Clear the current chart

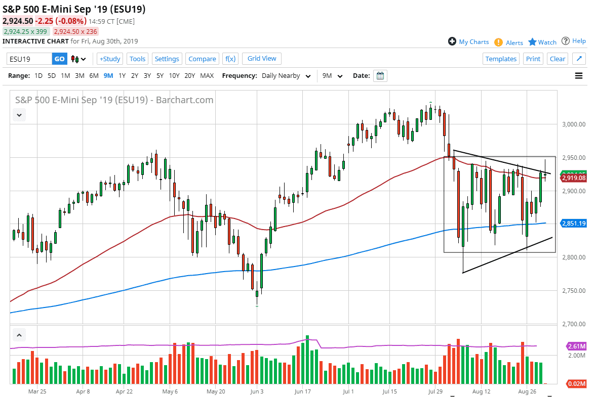click(x=557, y=59)
